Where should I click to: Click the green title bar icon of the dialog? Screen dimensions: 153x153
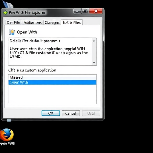point(6,13)
